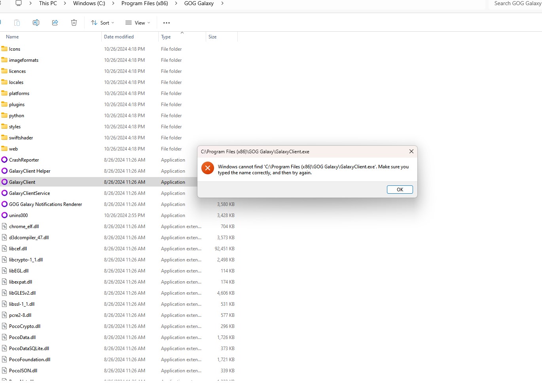Viewport: 542px width, 383px height.
Task: Click the red error icon in dialog
Action: point(207,168)
